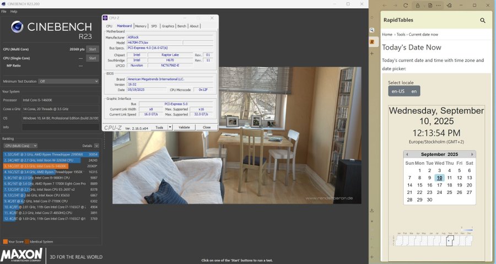This screenshot has width=496, height=264.
Task: Go forward in the browser window
Action: pyautogui.click(x=395, y=6)
